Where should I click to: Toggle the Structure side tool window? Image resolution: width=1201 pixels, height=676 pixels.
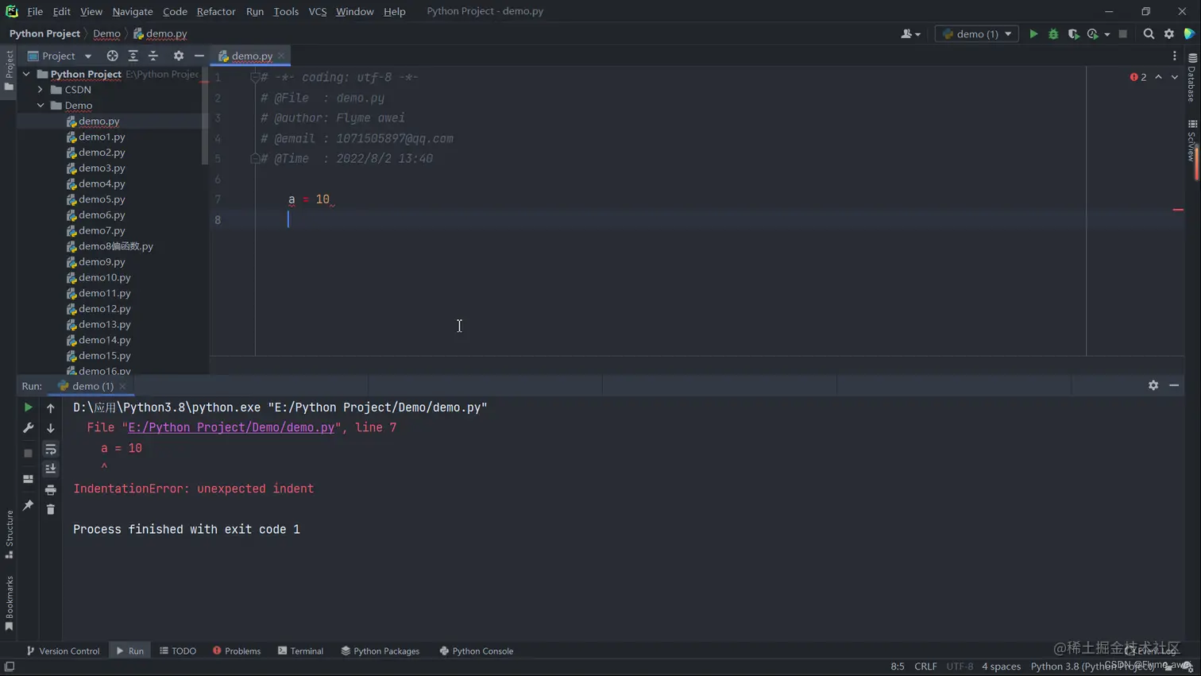[9, 535]
